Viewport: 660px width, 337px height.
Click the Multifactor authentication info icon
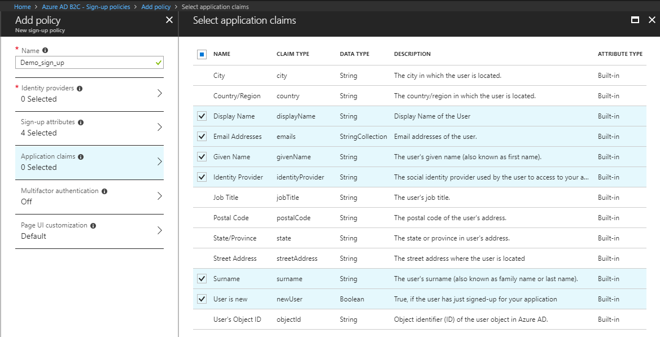tap(104, 191)
